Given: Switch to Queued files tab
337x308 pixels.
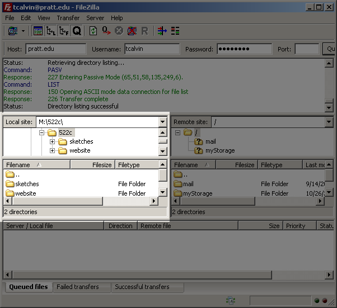Looking at the screenshot, I should click(x=29, y=287).
